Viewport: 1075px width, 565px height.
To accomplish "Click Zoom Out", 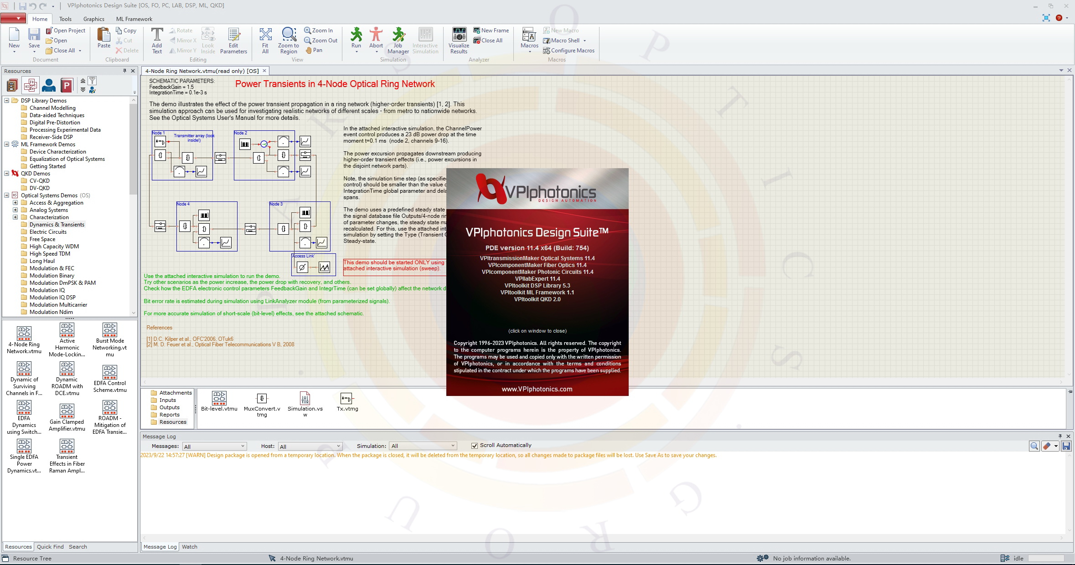I will click(x=321, y=41).
